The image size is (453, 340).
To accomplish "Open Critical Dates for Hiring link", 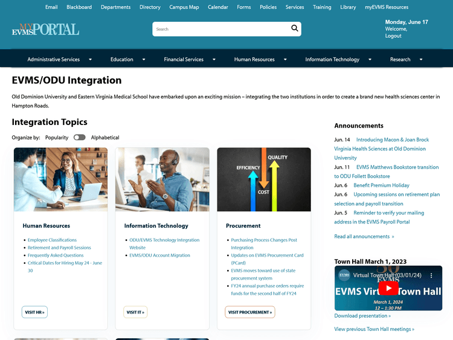I will coord(65,267).
